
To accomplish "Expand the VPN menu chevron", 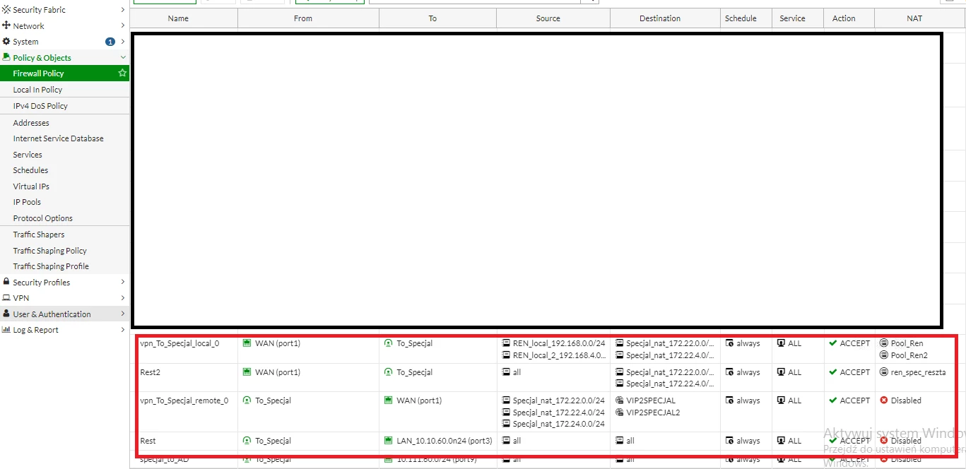I will (x=123, y=298).
